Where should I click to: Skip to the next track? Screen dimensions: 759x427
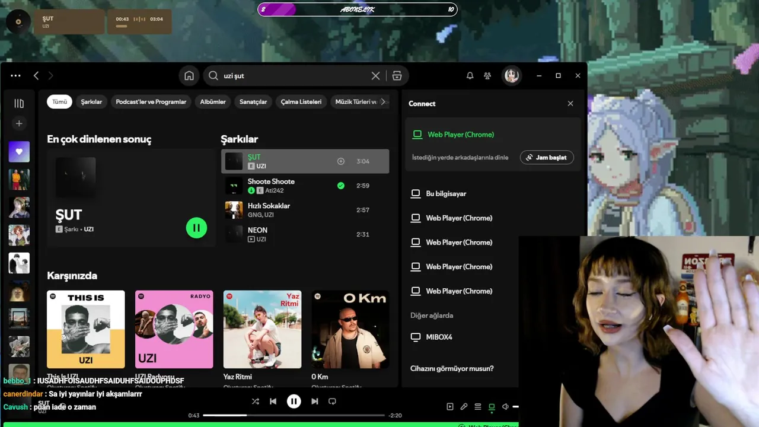pos(315,401)
